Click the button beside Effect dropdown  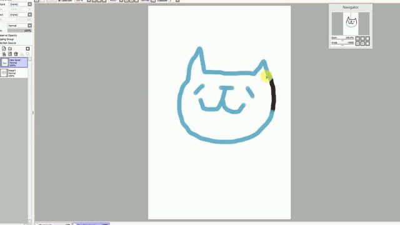click(x=30, y=14)
